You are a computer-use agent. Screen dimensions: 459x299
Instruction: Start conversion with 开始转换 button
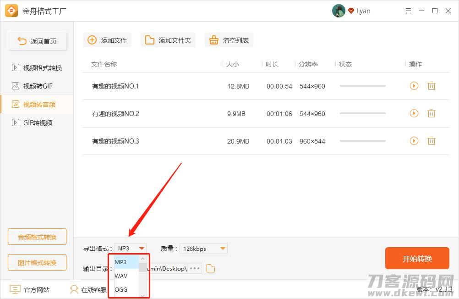pyautogui.click(x=417, y=258)
